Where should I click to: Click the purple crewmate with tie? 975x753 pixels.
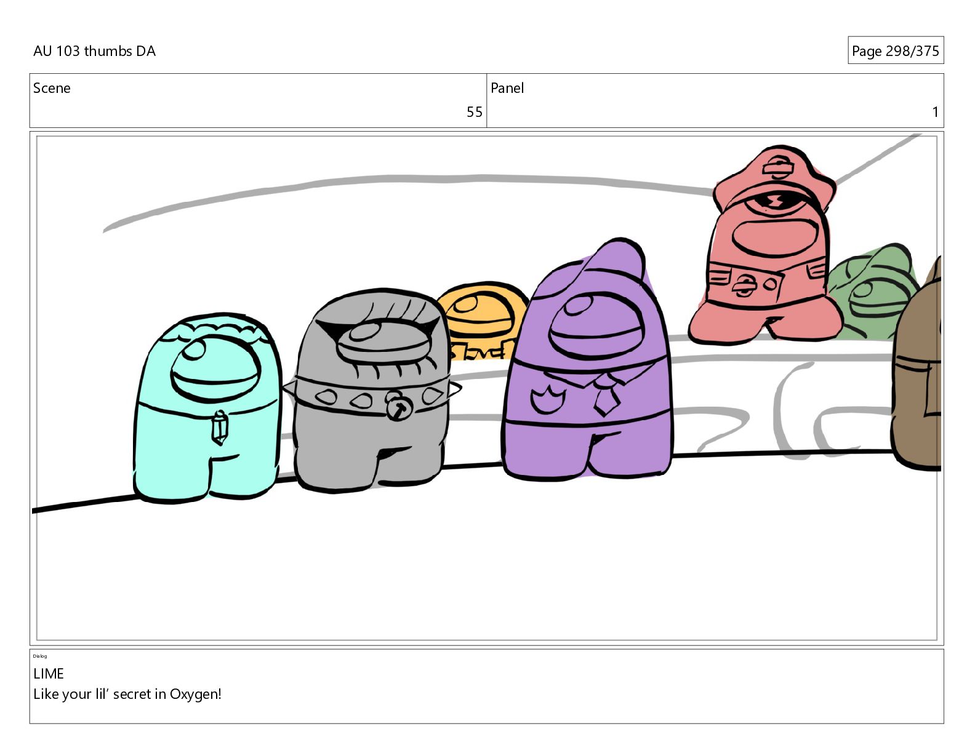point(587,361)
